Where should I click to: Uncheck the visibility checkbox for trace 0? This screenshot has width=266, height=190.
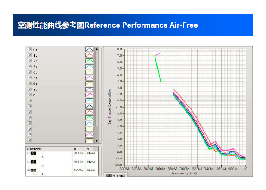[x=30, y=49]
